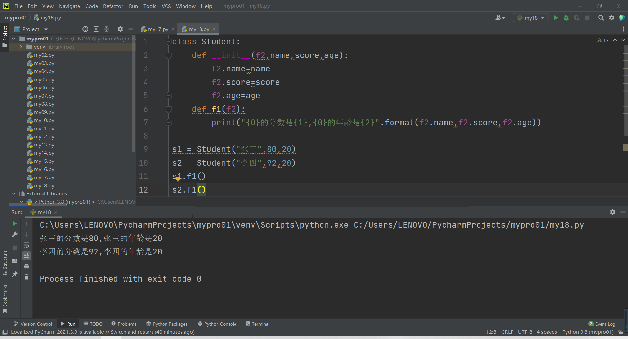Click the JetBrains Toolbox icon at top right
This screenshot has height=339, width=628.
pos(622,18)
